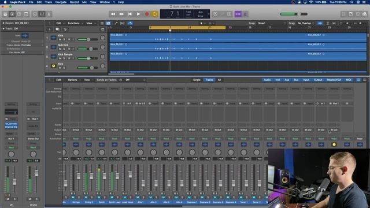Open the left-click pointer tool menu
This screenshot has width=370, height=208.
202,23
